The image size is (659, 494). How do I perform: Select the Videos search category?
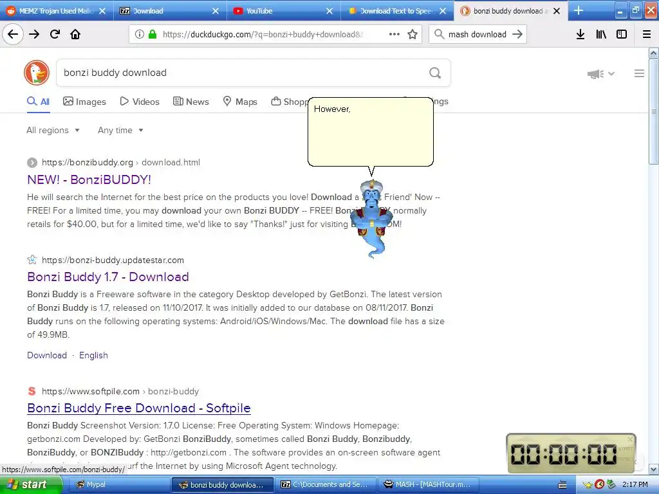(x=140, y=102)
